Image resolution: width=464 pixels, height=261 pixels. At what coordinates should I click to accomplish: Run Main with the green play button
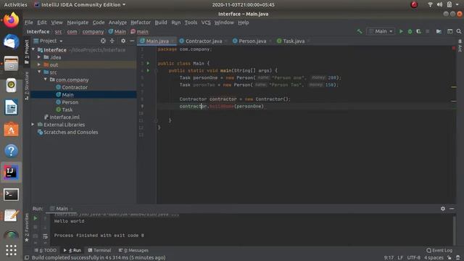click(x=401, y=31)
